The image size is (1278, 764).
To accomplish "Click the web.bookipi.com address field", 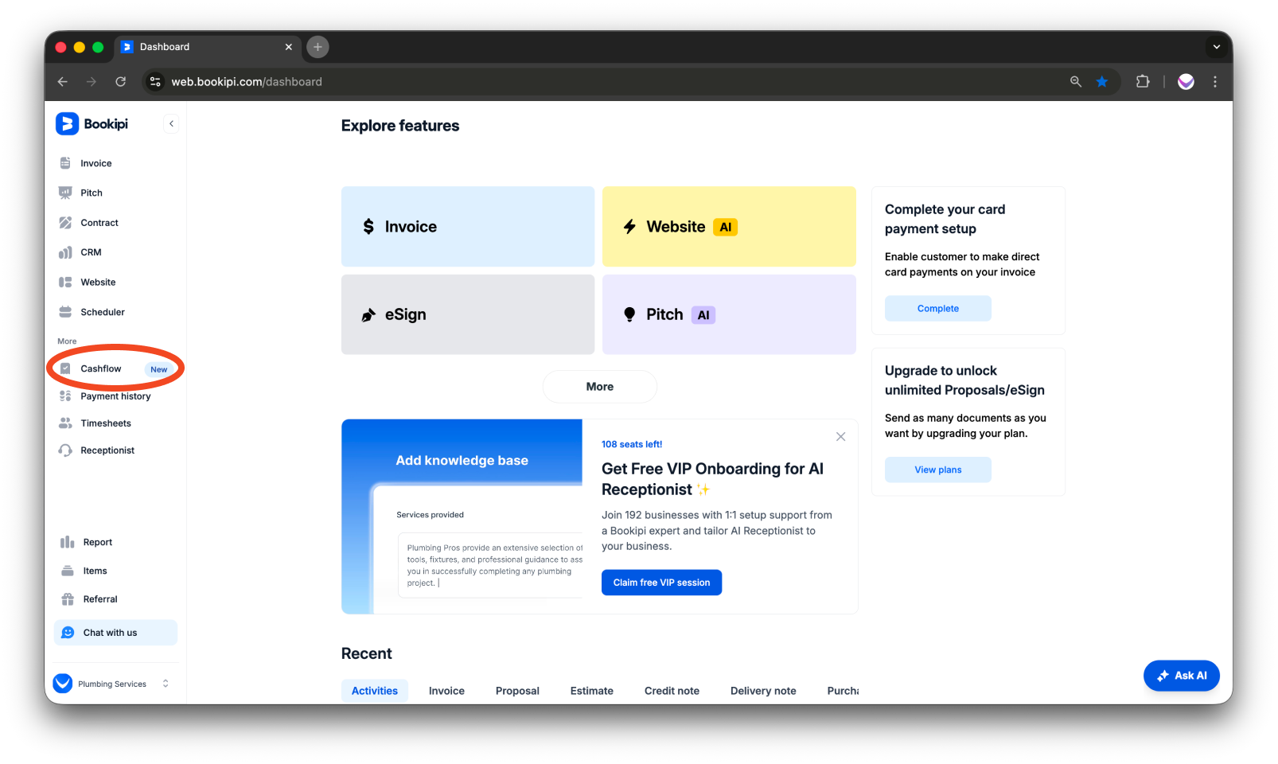I will coord(247,81).
